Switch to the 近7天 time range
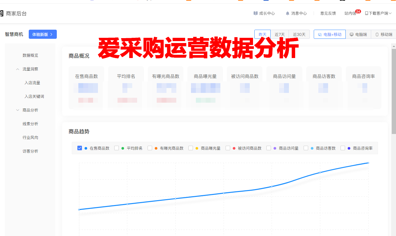This screenshot has width=396, height=236. click(x=280, y=34)
